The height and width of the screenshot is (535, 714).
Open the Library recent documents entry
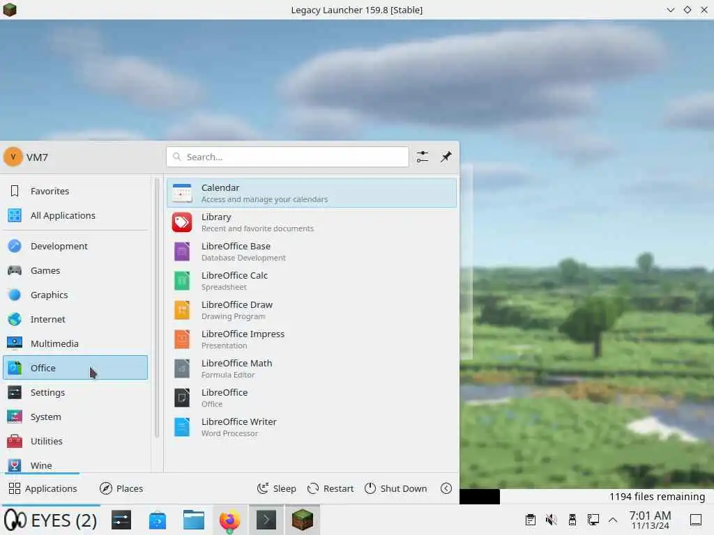point(312,222)
